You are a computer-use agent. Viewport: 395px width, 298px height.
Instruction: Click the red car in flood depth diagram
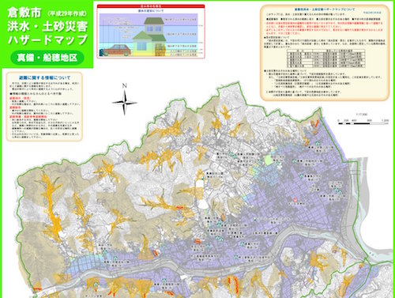(x=116, y=51)
